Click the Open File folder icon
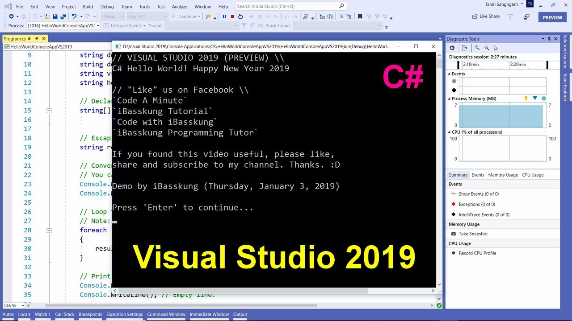Screen dimensions: 572x321 point(46,16)
